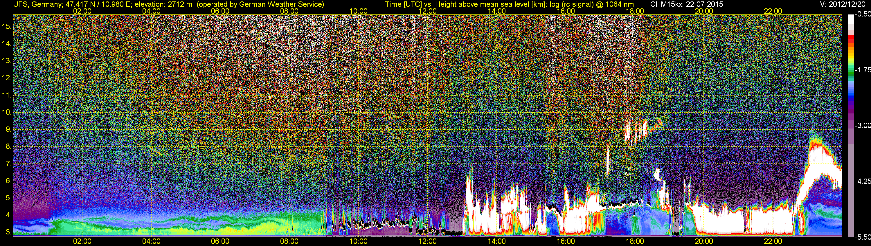The height and width of the screenshot is (246, 871).
Task: Click the coordinates "47.417 N / 10.980 E"
Action: 98,4
